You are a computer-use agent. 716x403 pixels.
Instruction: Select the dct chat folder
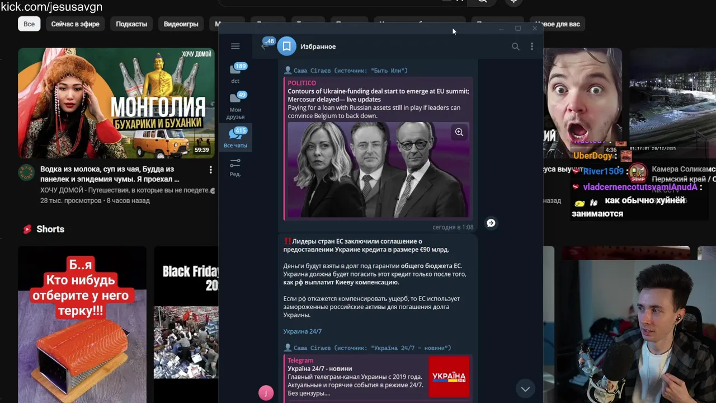pos(235,73)
